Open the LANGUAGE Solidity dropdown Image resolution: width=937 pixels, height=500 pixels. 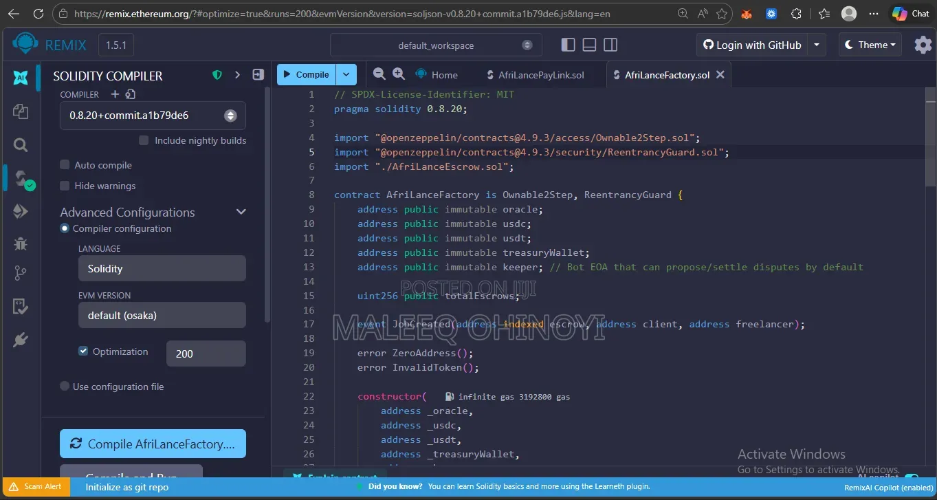162,268
